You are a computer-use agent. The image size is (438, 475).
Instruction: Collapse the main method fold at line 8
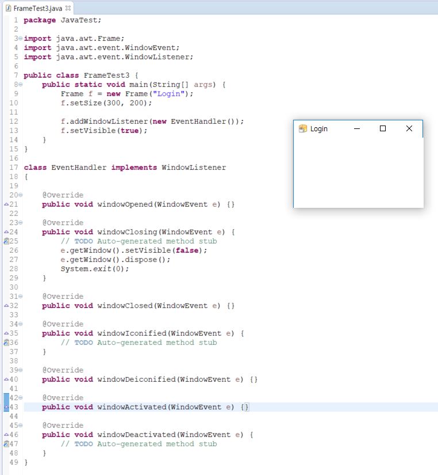coord(20,85)
